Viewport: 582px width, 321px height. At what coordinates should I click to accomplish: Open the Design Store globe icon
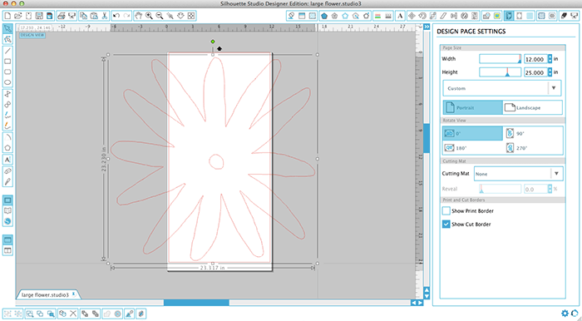[x=7, y=221]
